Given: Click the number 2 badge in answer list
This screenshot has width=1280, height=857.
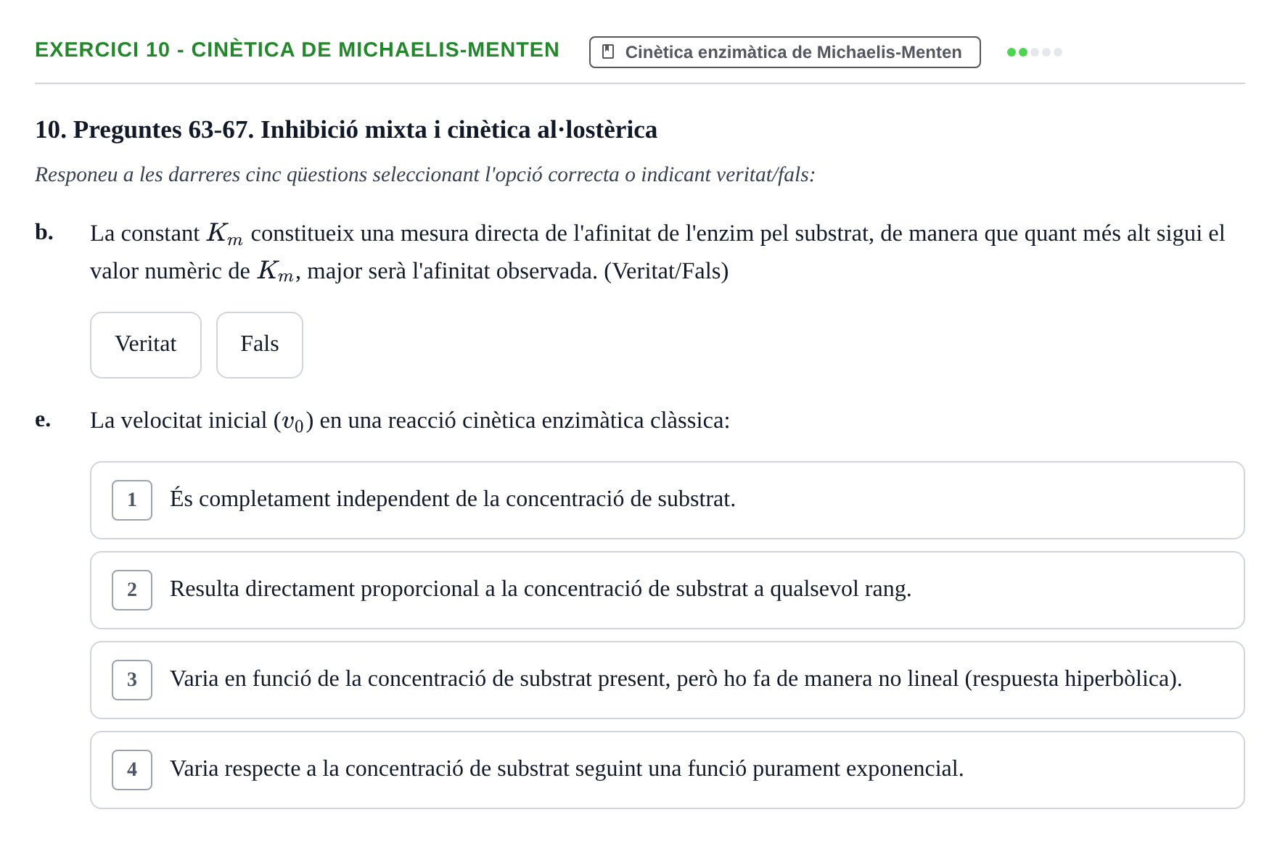Looking at the screenshot, I should point(131,589).
